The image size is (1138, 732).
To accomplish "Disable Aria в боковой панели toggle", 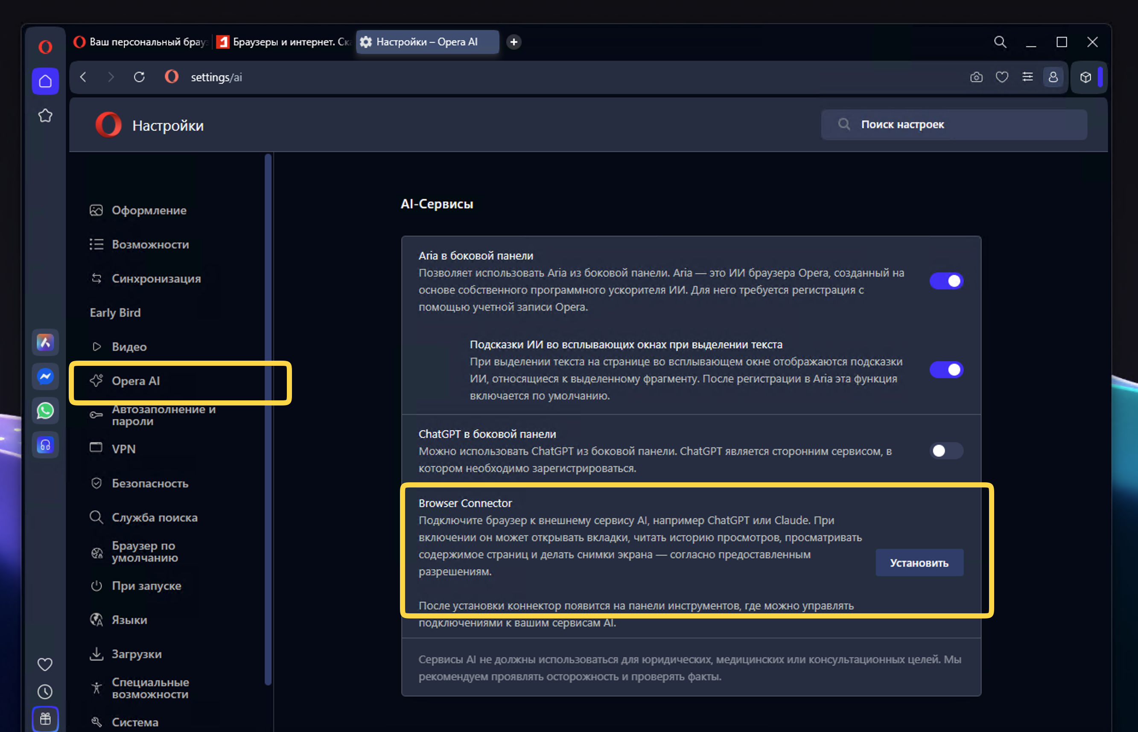I will 946,281.
